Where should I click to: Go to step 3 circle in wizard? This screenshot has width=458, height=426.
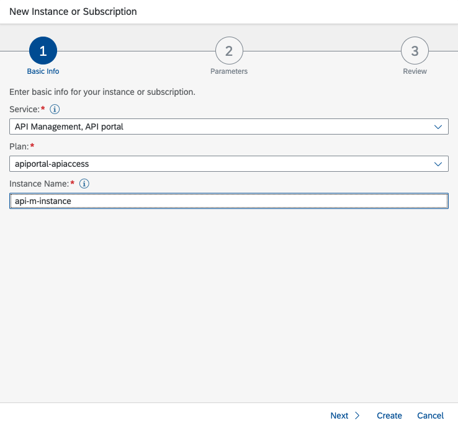point(415,51)
